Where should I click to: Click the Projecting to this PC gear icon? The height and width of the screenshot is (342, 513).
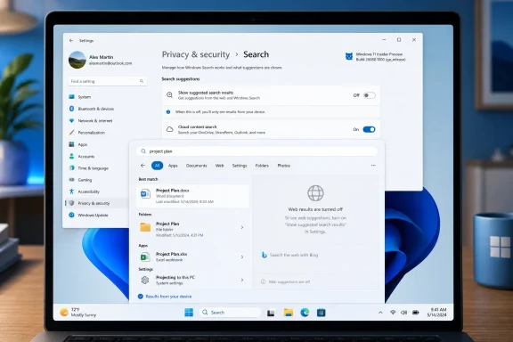point(145,281)
